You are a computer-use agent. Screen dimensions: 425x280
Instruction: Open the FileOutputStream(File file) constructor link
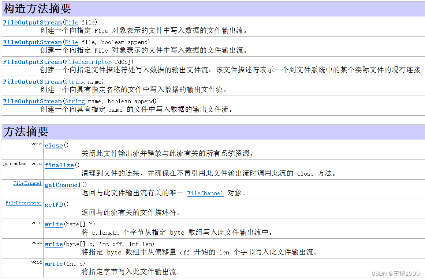tap(32, 23)
